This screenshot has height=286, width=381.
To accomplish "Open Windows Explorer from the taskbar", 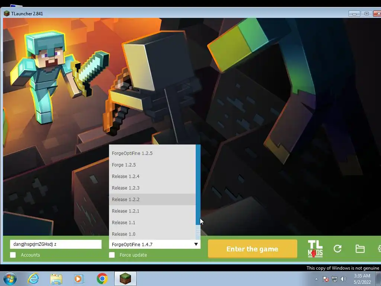I will point(56,279).
